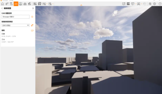Click the Home icon in the toolbar
This screenshot has width=162, height=94.
click(x=3, y=4)
